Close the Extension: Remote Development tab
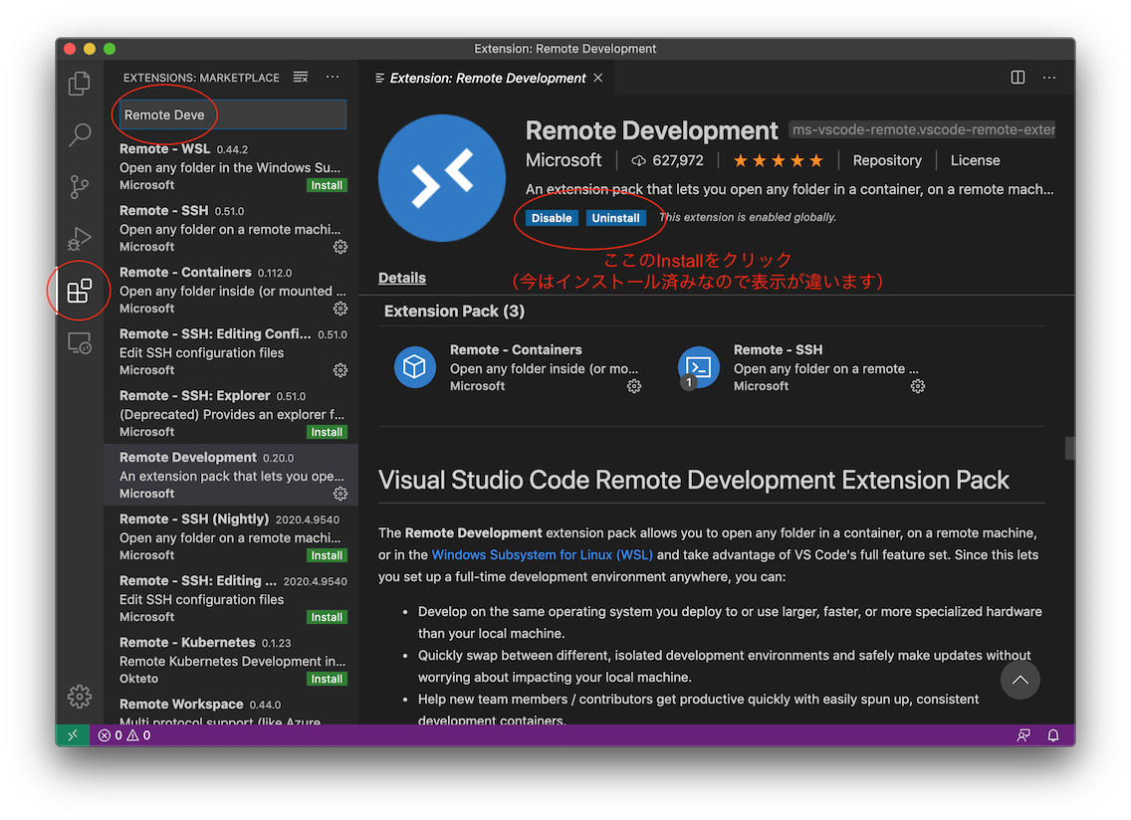1131x820 pixels. 598,78
